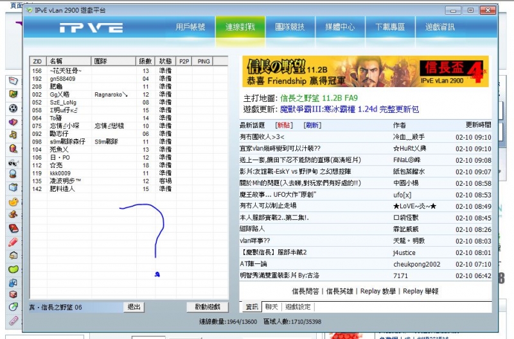Open the 下載專區 tab

point(390,27)
